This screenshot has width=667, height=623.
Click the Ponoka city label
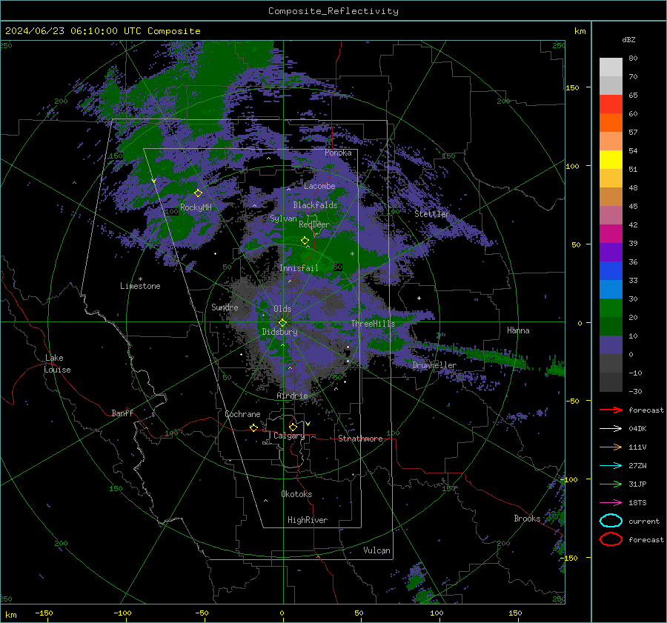click(x=338, y=153)
